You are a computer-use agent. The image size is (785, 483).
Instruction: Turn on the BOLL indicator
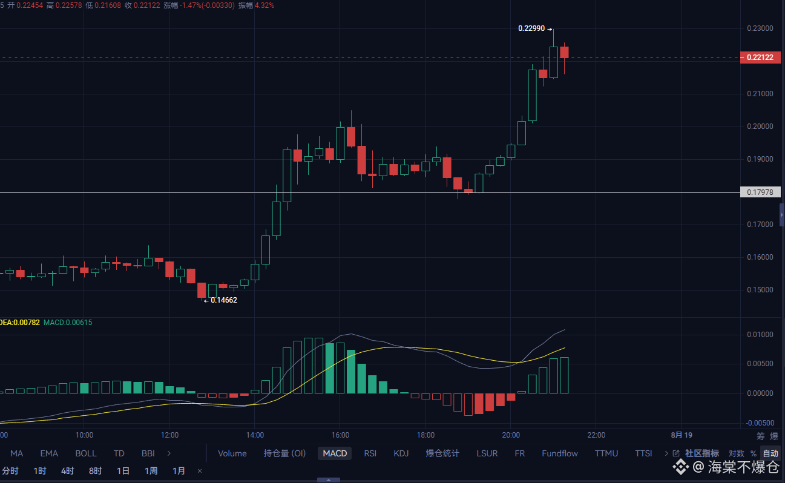pyautogui.click(x=86, y=453)
